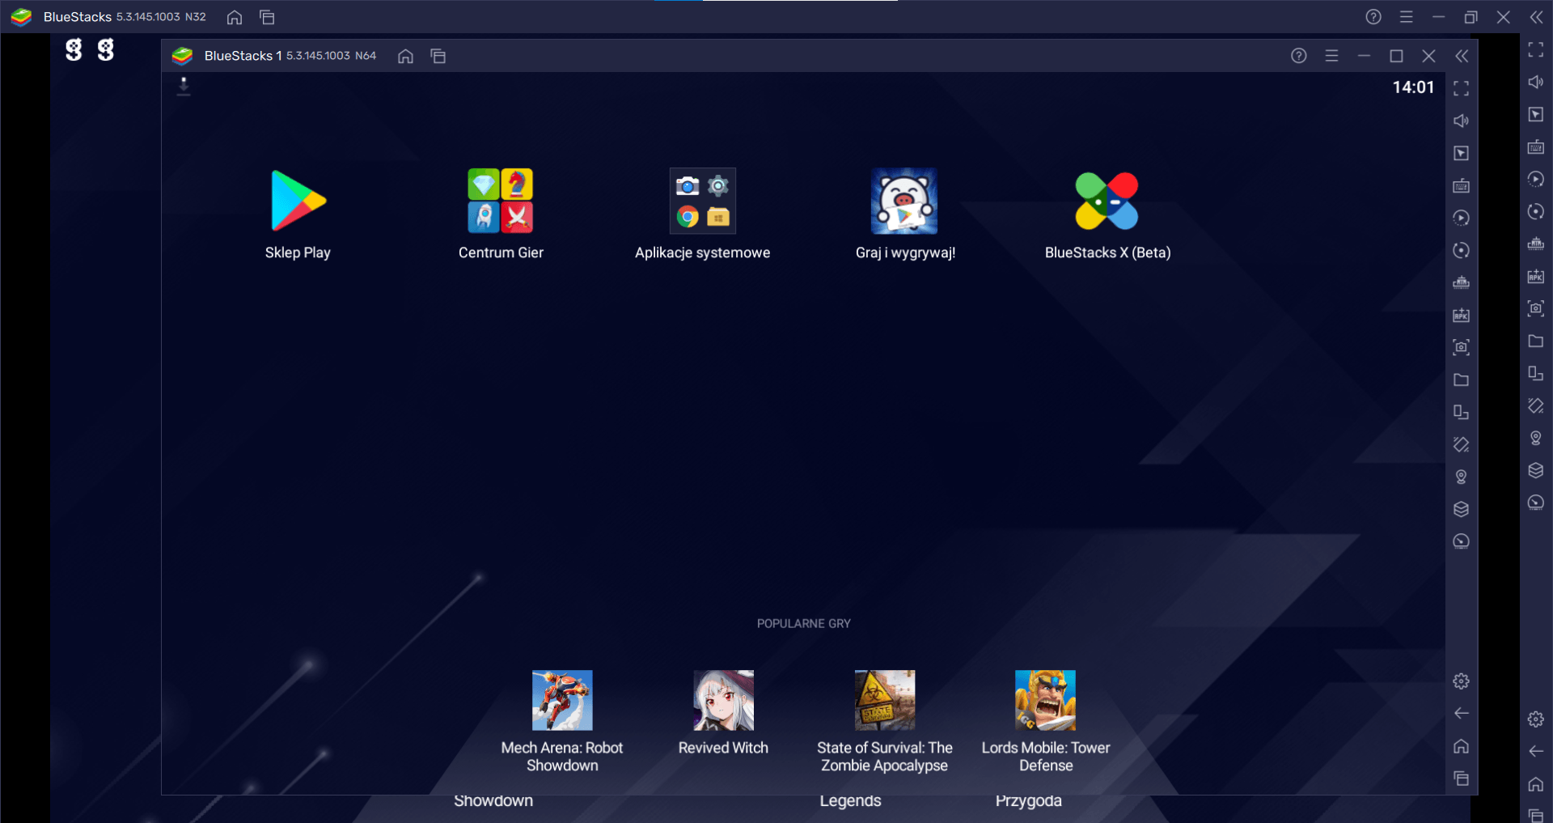Click fullscreen icon in BlueStacks 1 sidebar

click(1461, 88)
